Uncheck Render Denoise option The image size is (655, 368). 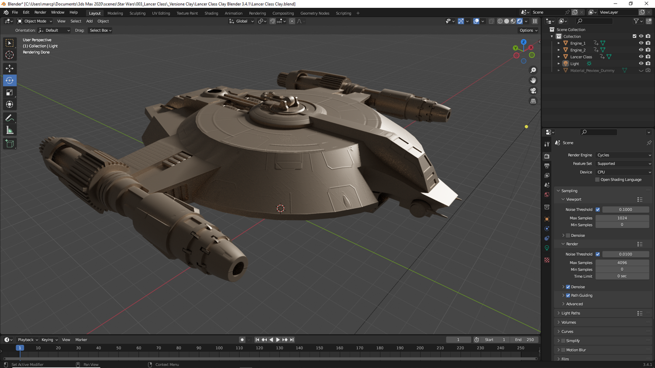click(568, 287)
